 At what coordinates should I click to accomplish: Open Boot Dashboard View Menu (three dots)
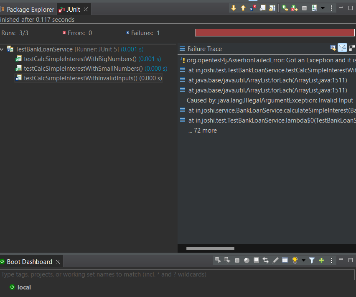coord(331,261)
